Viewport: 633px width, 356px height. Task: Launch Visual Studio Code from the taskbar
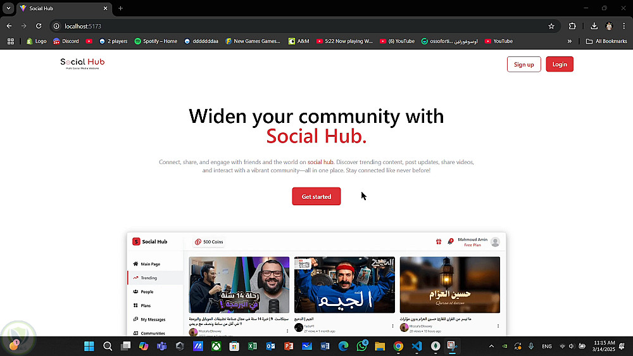point(417,346)
